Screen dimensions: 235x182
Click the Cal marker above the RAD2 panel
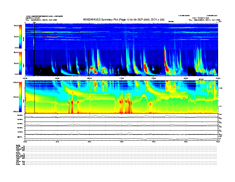coord(34,22)
